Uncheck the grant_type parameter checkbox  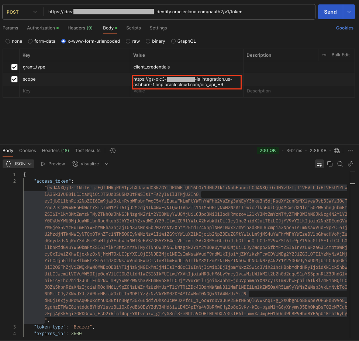click(x=14, y=67)
